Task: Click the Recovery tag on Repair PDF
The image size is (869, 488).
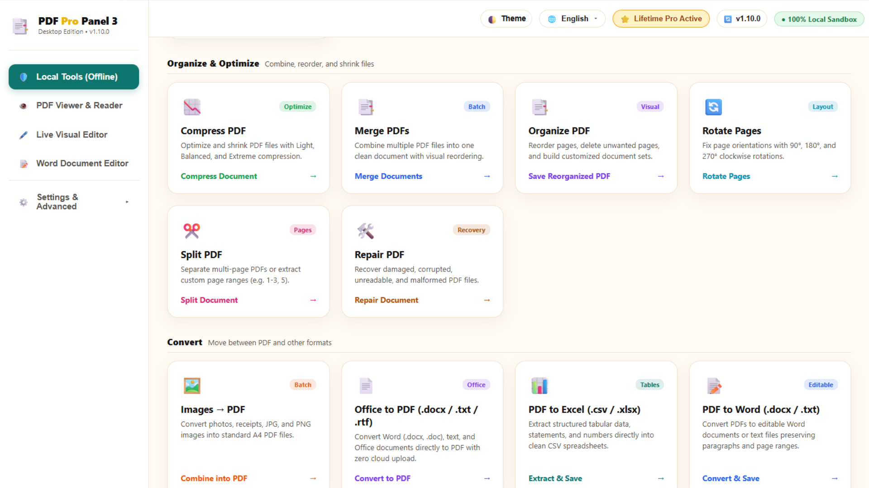Action: tap(471, 230)
